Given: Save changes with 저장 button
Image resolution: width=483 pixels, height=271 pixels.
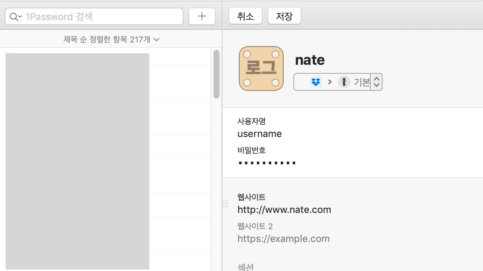Looking at the screenshot, I should (x=284, y=16).
